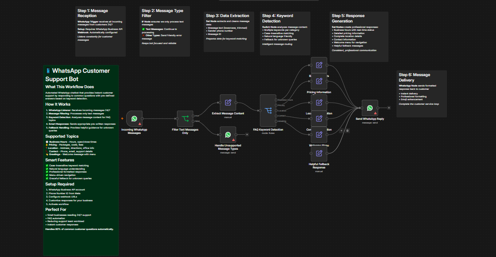Click the Greeting output connector on FAQ node
Screen dimensions: 496x257
coord(276,121)
